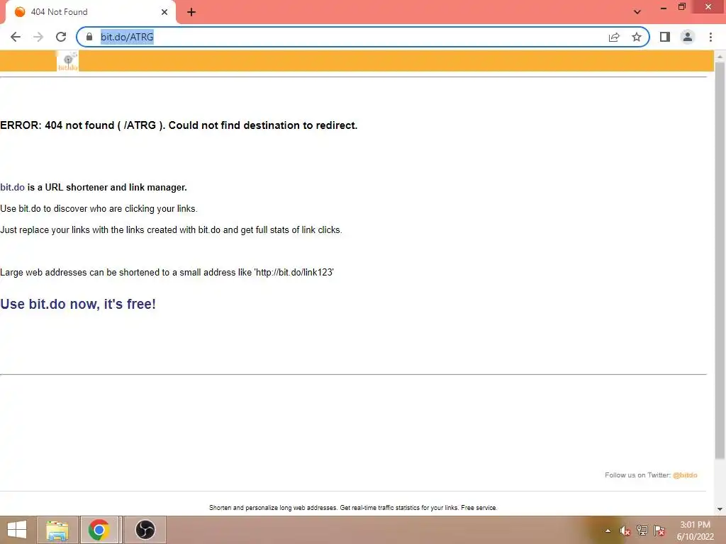Screen dimensions: 726x544
Task: Reload the current page
Action: (61, 37)
